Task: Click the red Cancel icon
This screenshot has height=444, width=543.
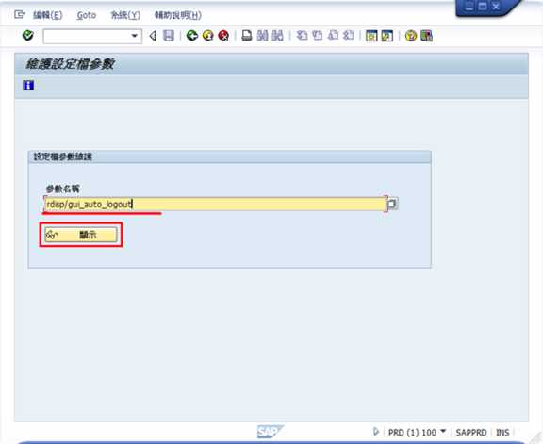Action: 223,36
